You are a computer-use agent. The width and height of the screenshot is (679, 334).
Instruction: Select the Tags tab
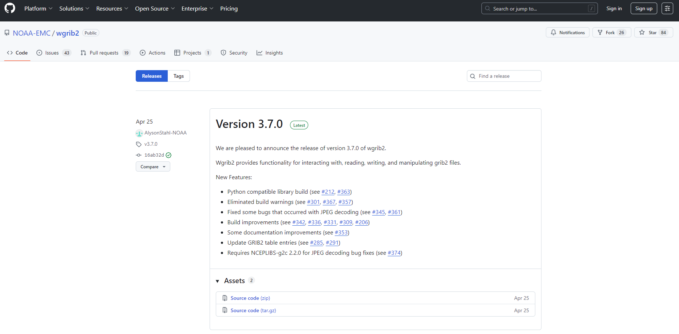click(179, 76)
